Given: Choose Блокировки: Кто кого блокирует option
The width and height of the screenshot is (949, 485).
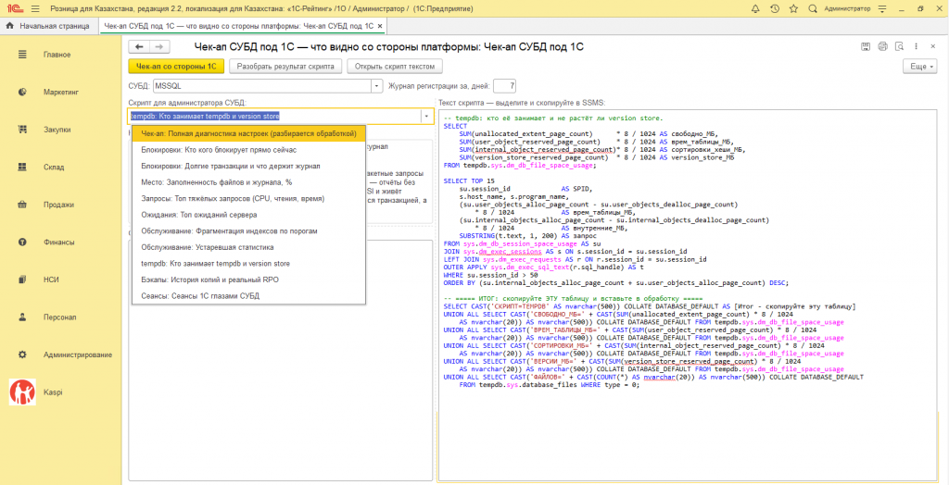Looking at the screenshot, I should (x=248, y=149).
